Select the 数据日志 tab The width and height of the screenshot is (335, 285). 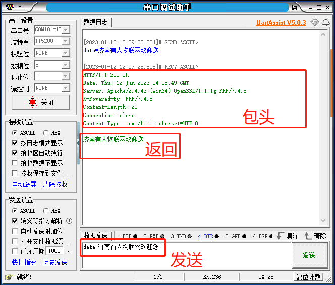[x=95, y=22]
